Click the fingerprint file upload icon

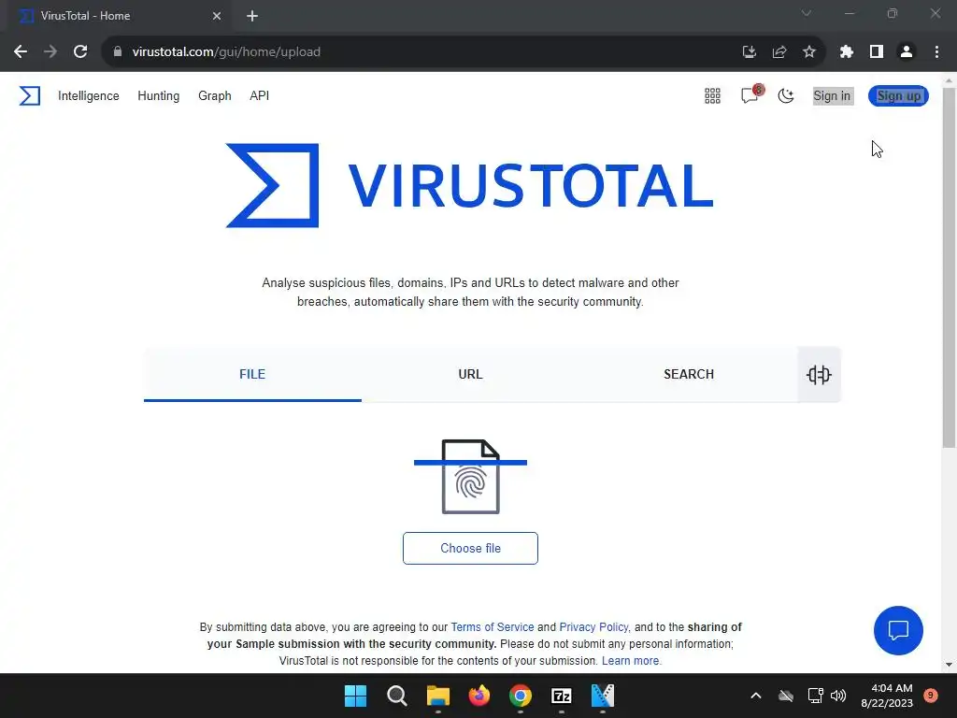471,476
